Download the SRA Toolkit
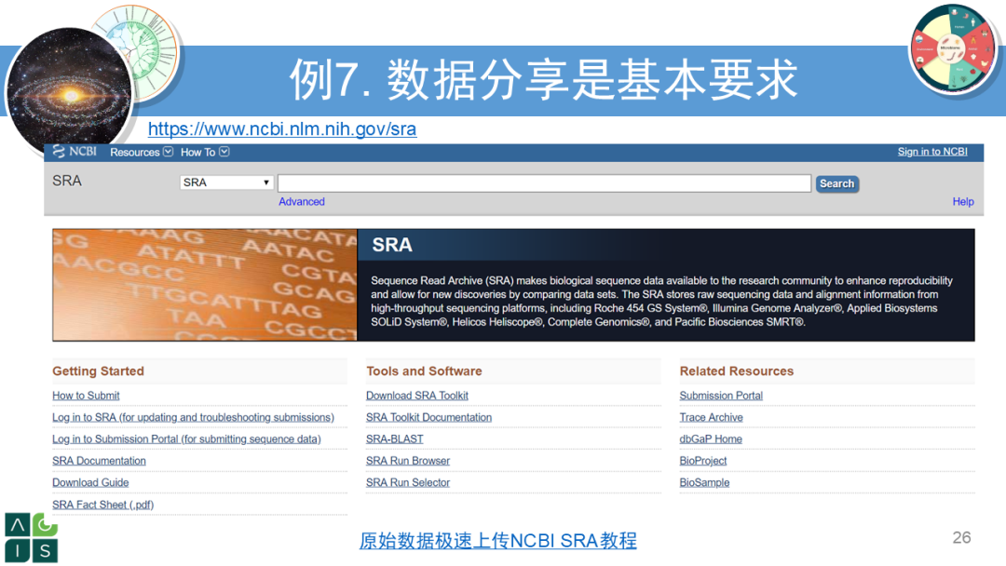 coord(416,395)
